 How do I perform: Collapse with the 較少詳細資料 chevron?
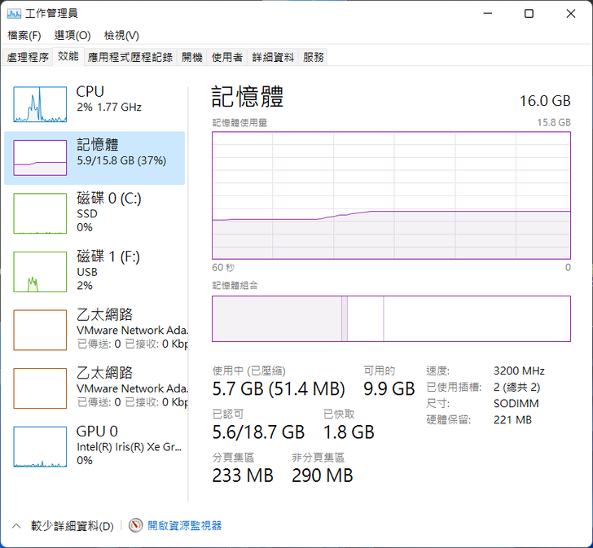pos(15,526)
